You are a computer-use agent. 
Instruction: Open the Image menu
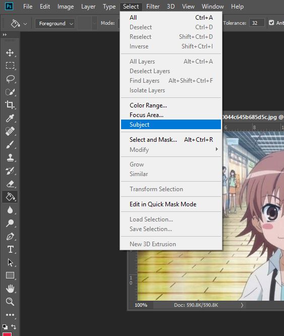(x=66, y=7)
